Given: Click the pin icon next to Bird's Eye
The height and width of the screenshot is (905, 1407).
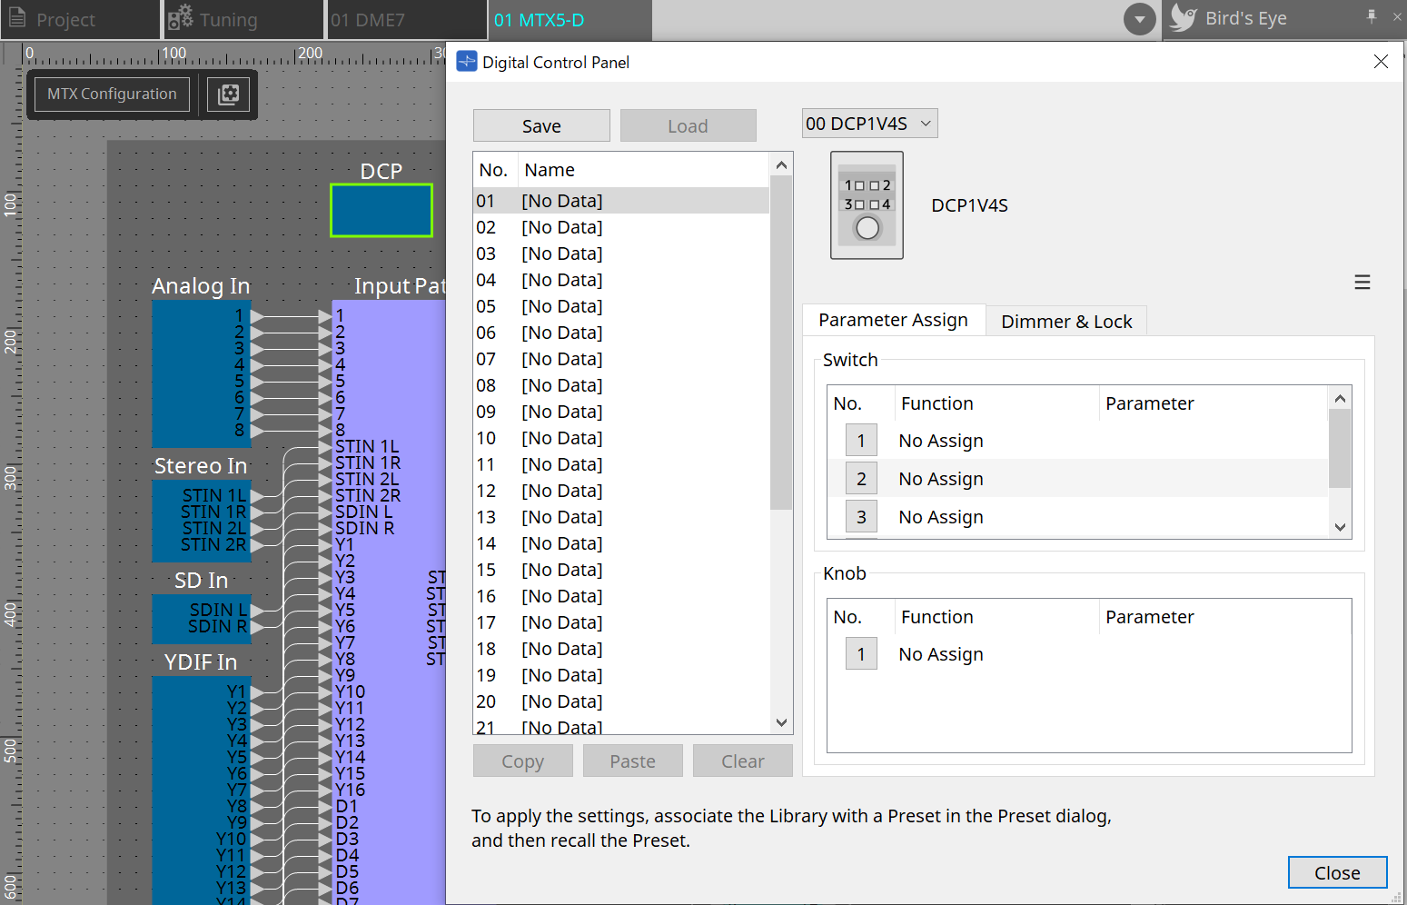Looking at the screenshot, I should pos(1371,16).
